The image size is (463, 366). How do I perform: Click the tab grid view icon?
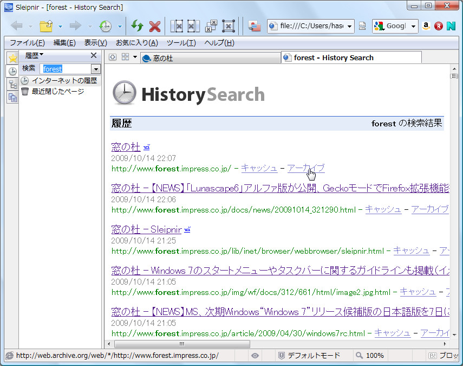click(x=125, y=57)
